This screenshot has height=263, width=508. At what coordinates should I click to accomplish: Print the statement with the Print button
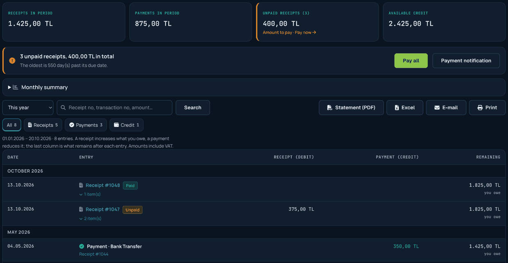(x=488, y=107)
